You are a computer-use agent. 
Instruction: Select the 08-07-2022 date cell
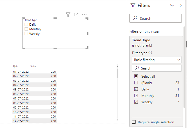[x=21, y=103]
